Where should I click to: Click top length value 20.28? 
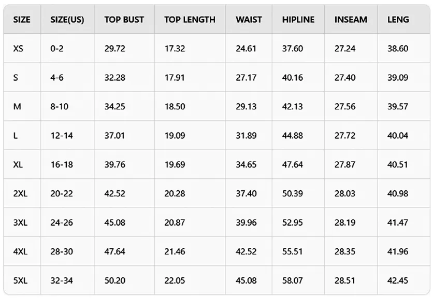175,194
